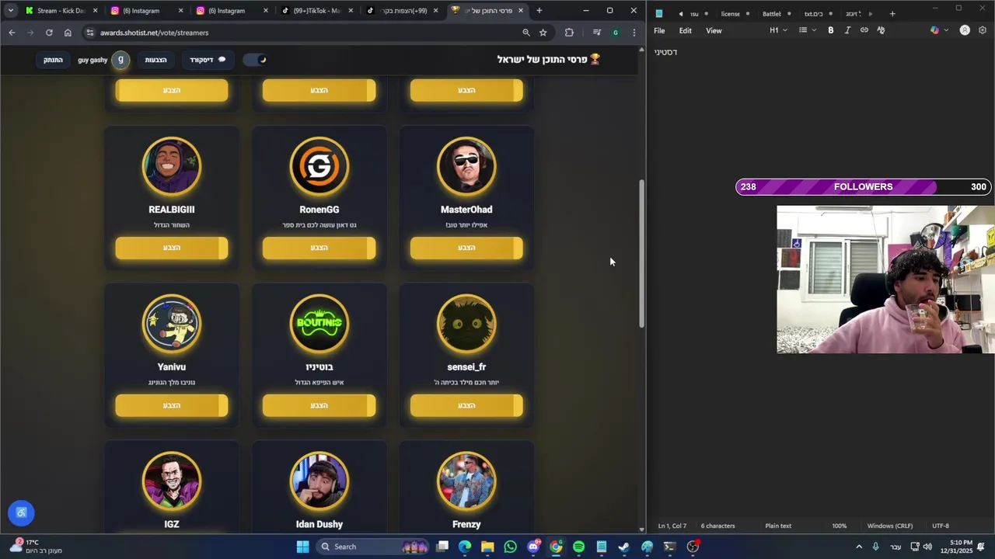Toggle dark mode switch with moon
The width and height of the screenshot is (995, 559).
(255, 60)
